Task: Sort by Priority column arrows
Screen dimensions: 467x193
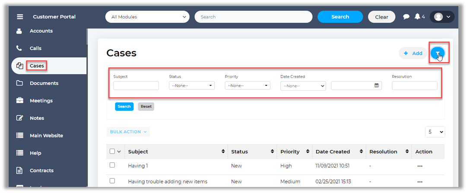Action: pyautogui.click(x=308, y=152)
